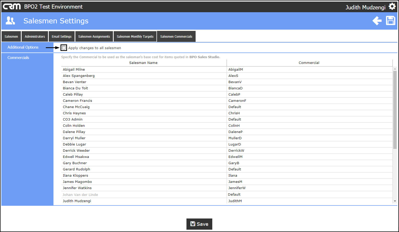Click the Salesmen Settings people icon
This screenshot has width=399, height=232.
[10, 21]
